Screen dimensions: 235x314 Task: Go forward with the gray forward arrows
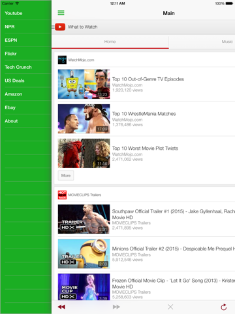click(116, 307)
